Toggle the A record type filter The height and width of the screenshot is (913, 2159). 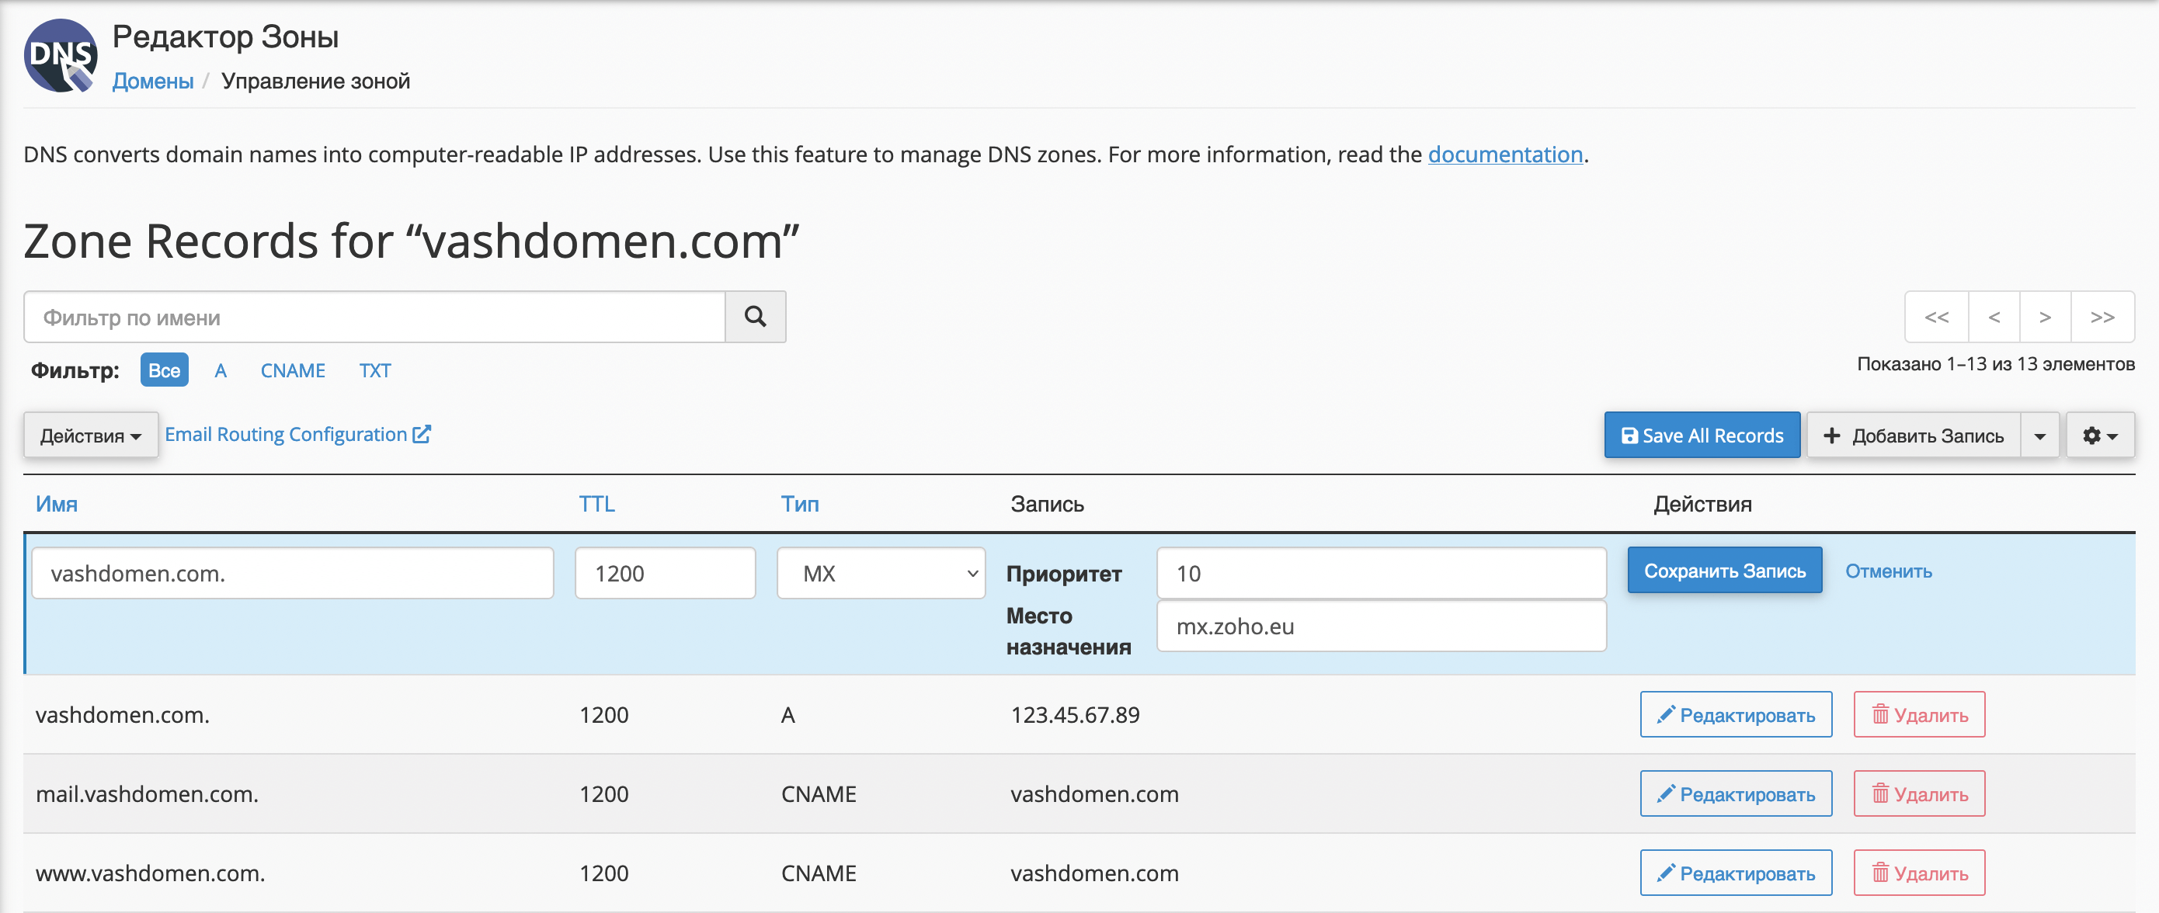point(221,370)
